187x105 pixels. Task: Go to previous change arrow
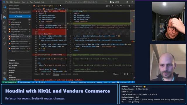pyautogui.click(x=112, y=6)
